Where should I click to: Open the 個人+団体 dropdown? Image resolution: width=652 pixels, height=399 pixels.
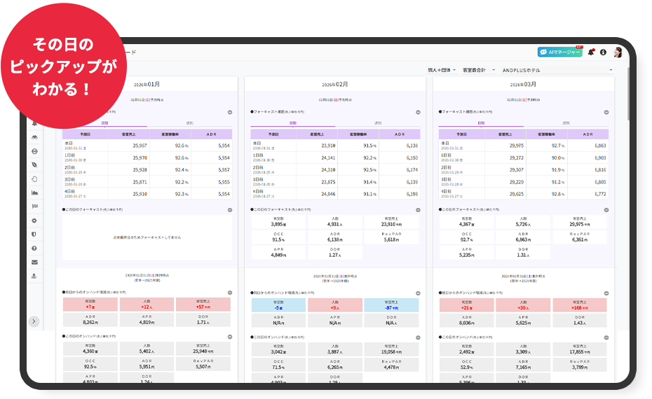[x=442, y=70]
